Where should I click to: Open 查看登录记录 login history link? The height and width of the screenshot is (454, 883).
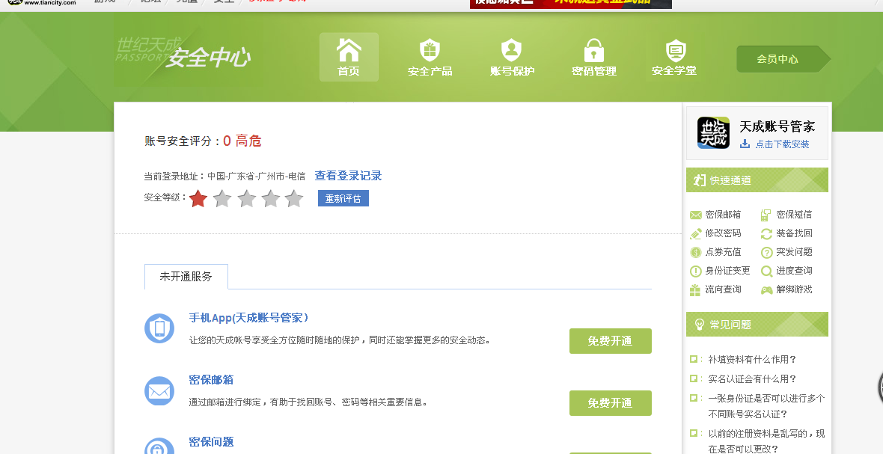click(x=348, y=176)
